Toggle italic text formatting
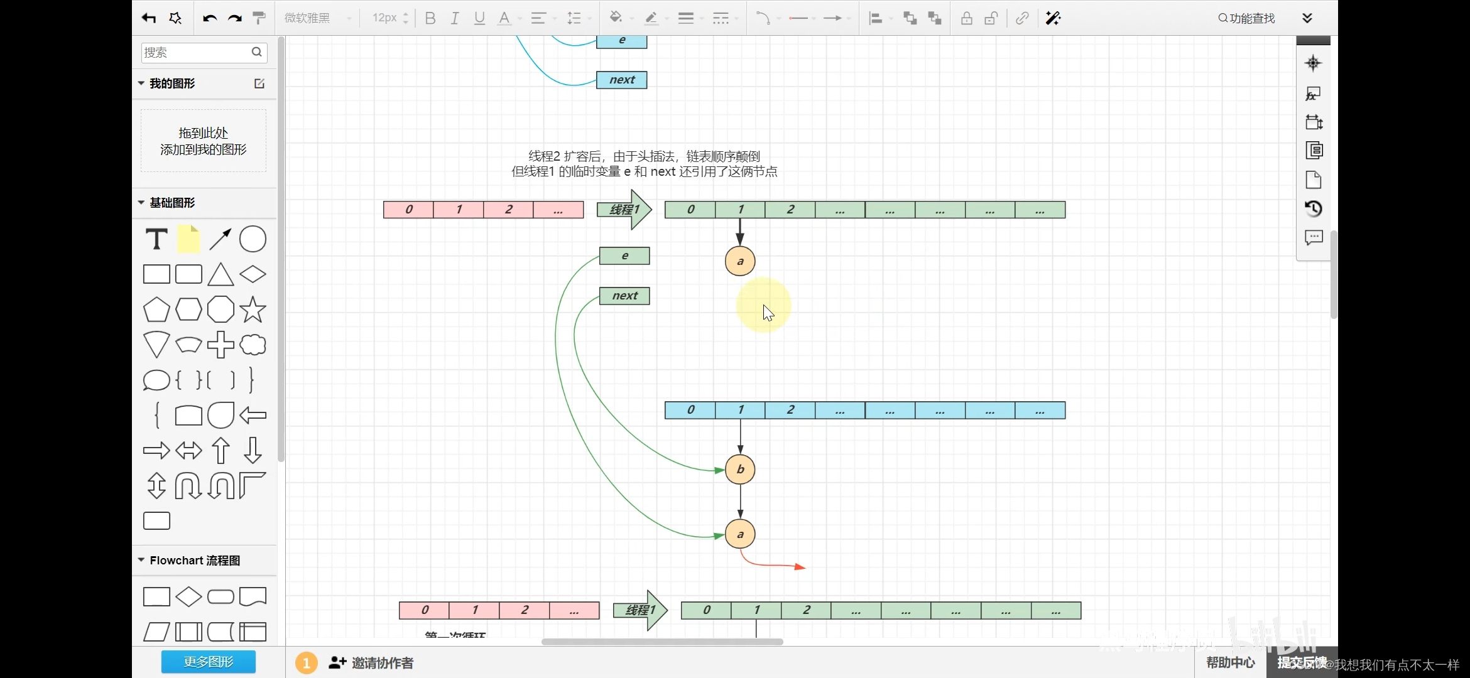Image resolution: width=1470 pixels, height=678 pixels. [x=455, y=18]
